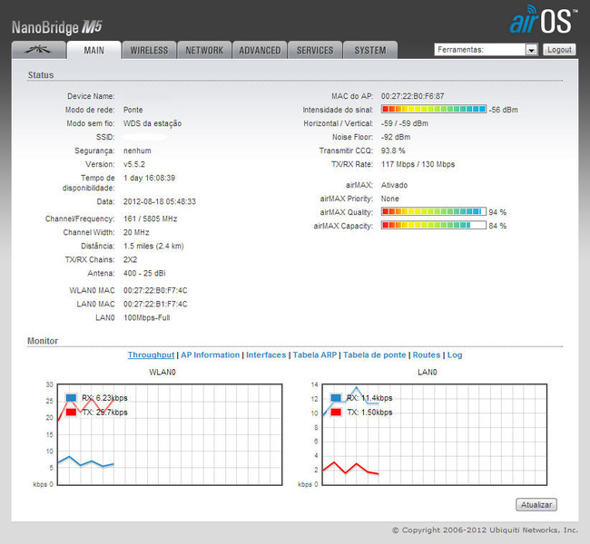Open the WIRELESS tab
590x544 pixels.
(149, 50)
